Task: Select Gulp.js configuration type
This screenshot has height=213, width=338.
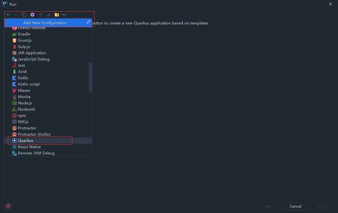Action: coord(48,47)
